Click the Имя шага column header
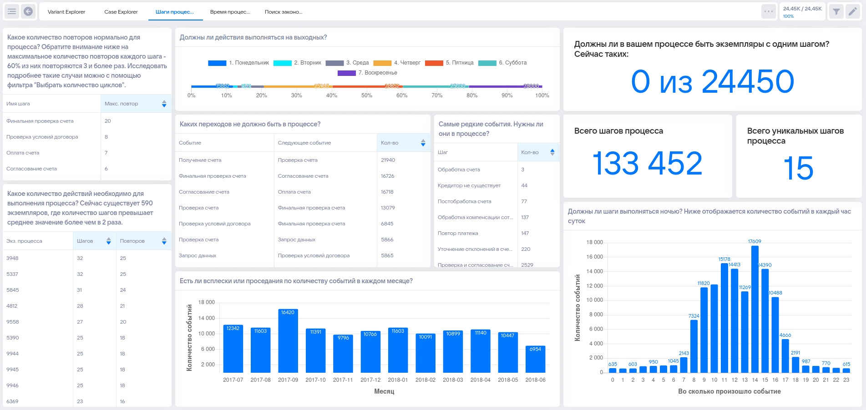This screenshot has width=866, height=410. [x=51, y=104]
